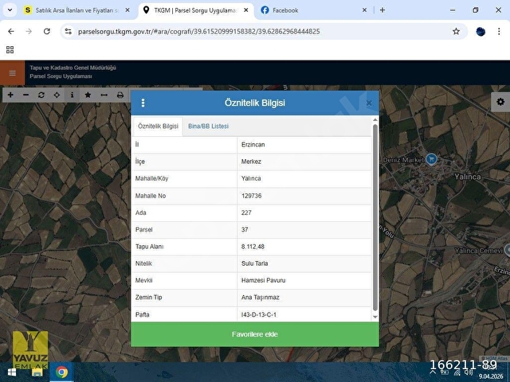
Task: Zoom out with the minus map tool
Action: (26, 95)
